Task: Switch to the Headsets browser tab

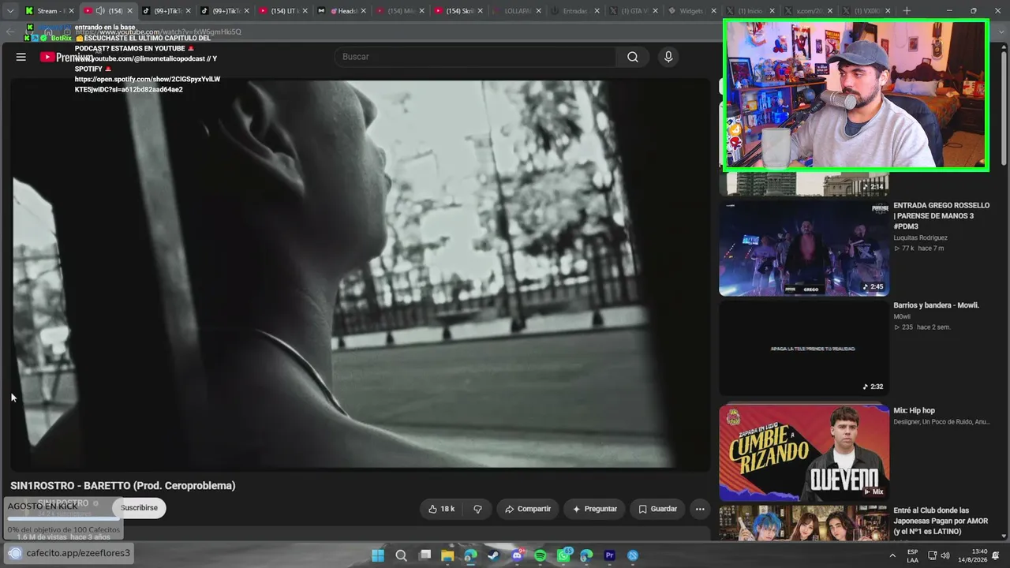Action: click(x=342, y=11)
